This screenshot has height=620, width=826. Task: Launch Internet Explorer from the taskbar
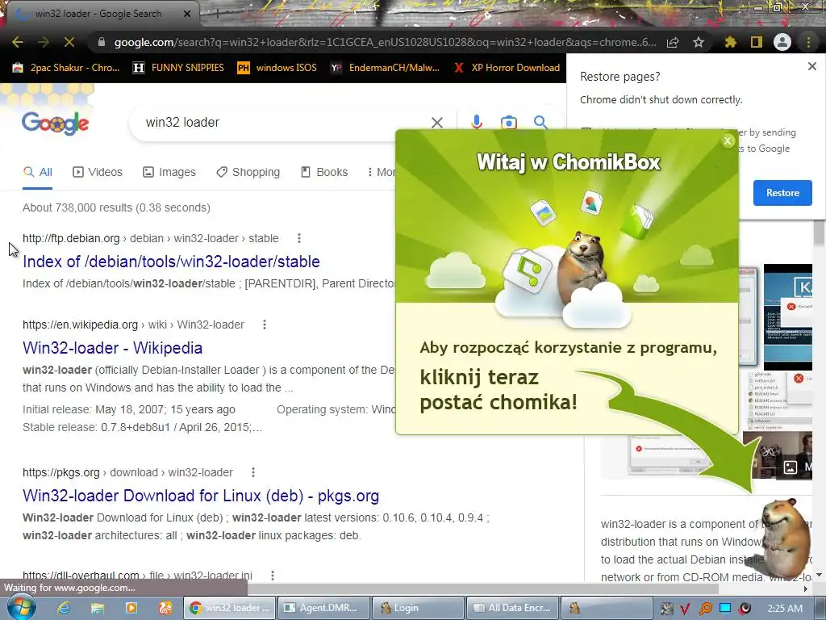64,608
